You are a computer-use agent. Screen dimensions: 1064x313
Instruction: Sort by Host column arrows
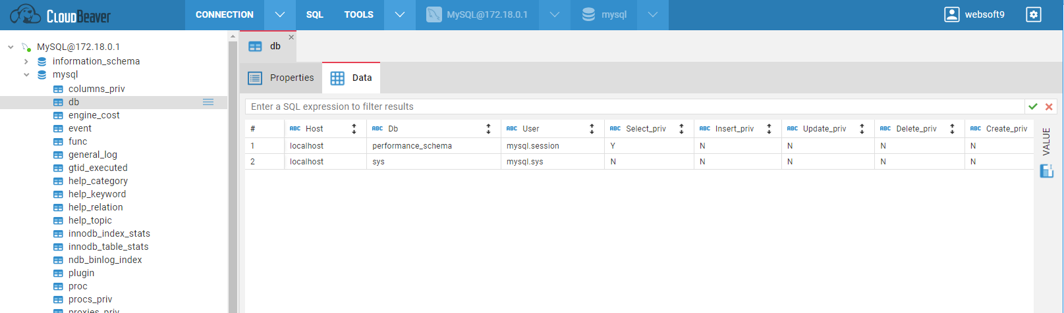[354, 129]
